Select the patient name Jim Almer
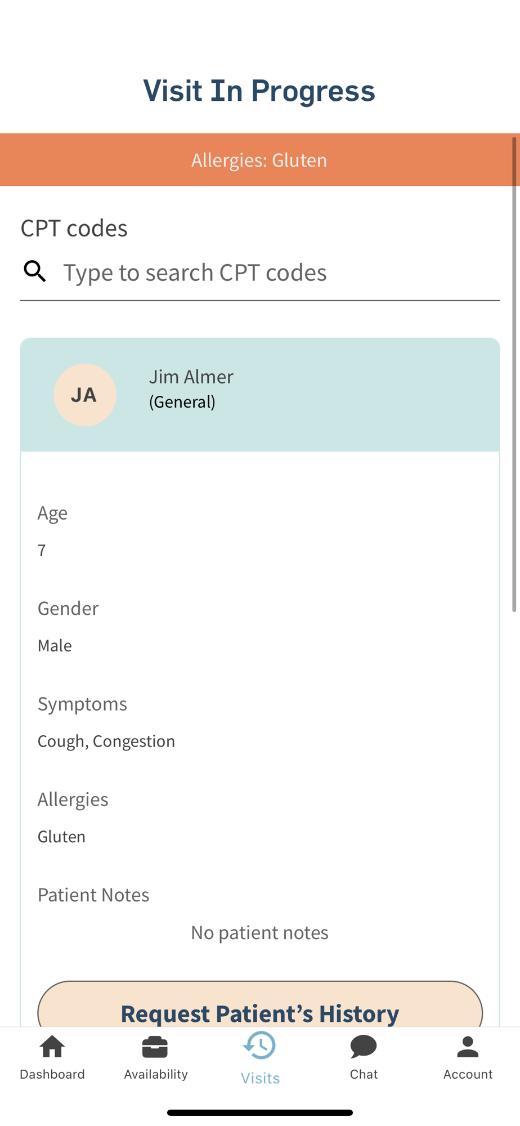 (x=191, y=377)
